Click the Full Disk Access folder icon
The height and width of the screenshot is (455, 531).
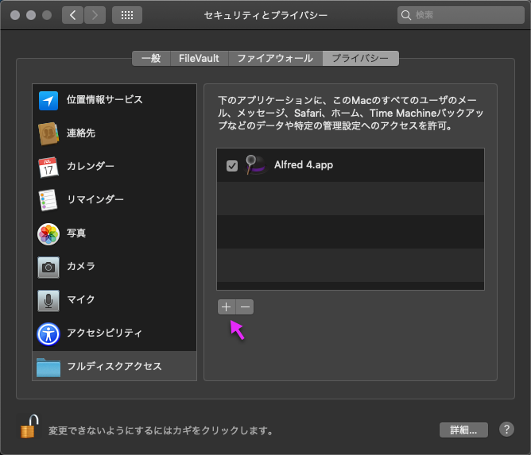click(48, 368)
